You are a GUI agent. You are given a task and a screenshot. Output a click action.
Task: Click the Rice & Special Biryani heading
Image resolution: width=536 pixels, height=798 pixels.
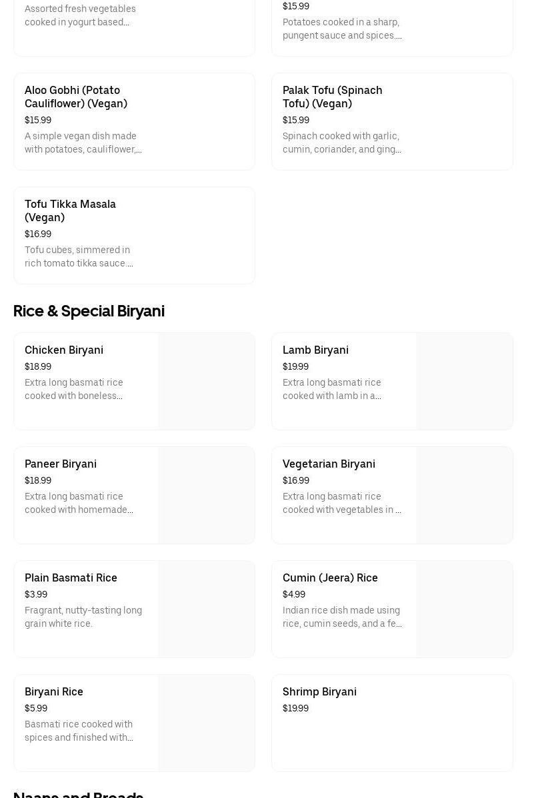89,311
